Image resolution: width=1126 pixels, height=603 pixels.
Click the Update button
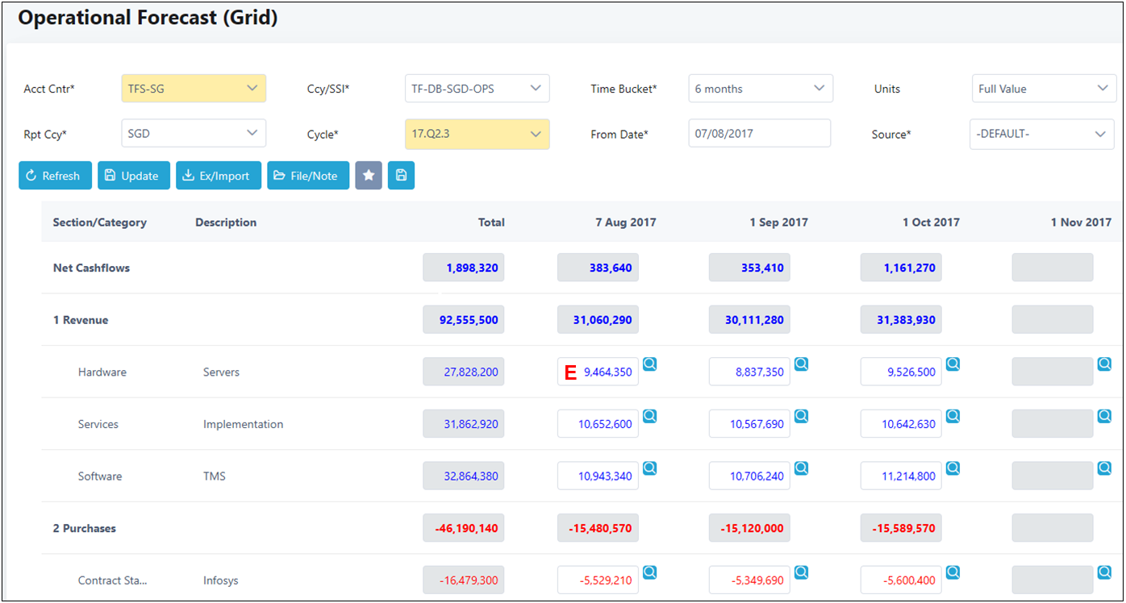[x=134, y=176]
